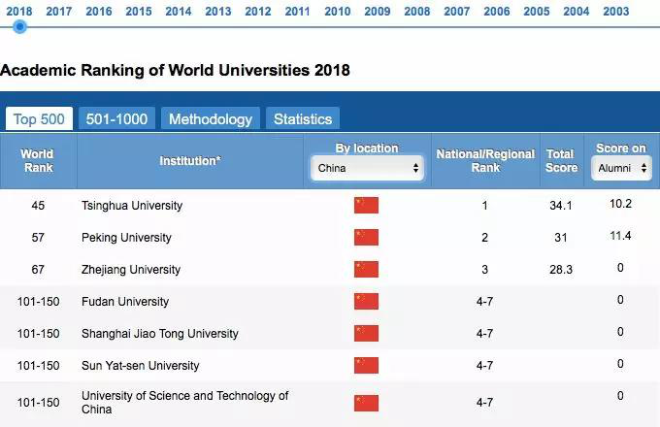The width and height of the screenshot is (660, 427).
Task: Go to the 2003 ranking year
Action: pyautogui.click(x=616, y=11)
